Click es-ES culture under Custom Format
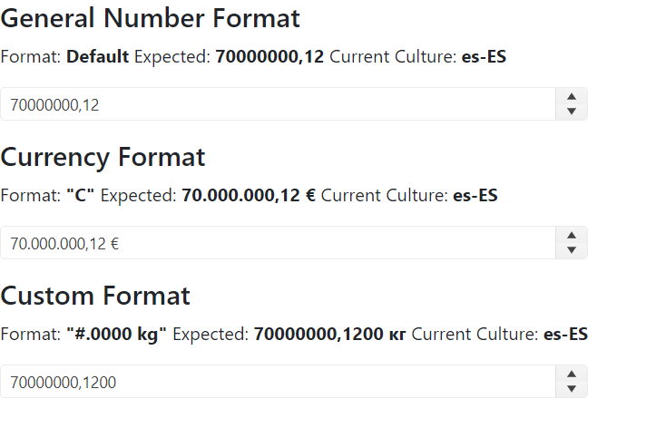Screen dimensions: 666x428 tap(565, 334)
